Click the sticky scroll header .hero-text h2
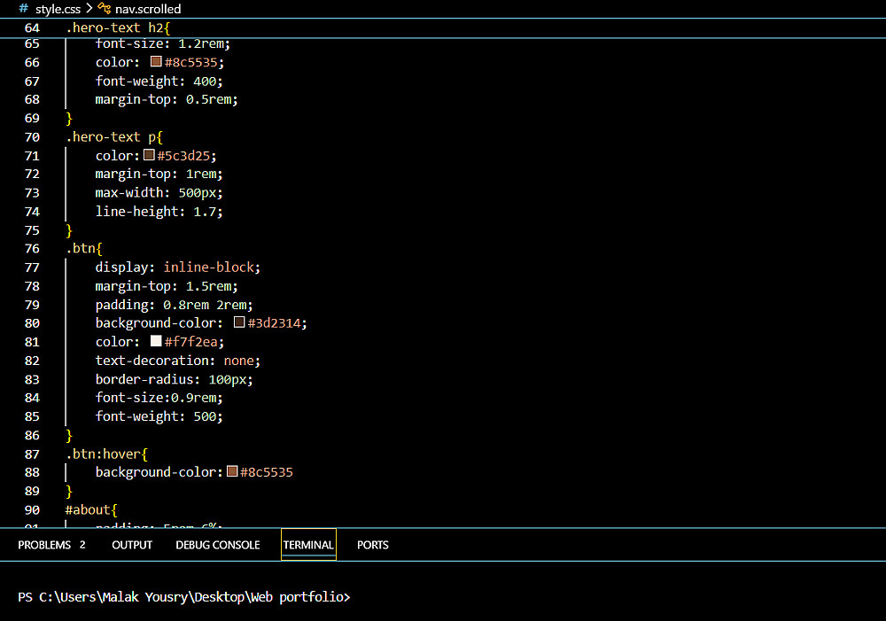This screenshot has height=621, width=886. click(x=117, y=28)
